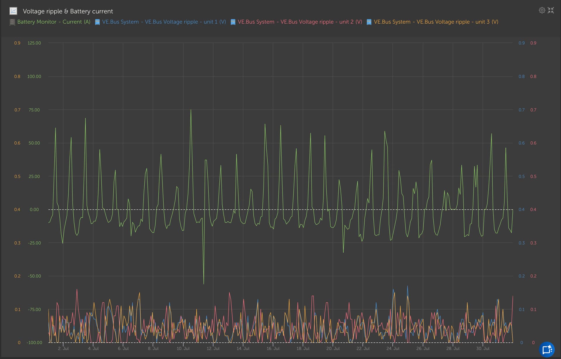Click the Battery Monitor device icon
This screenshot has height=359, width=561.
[12, 22]
